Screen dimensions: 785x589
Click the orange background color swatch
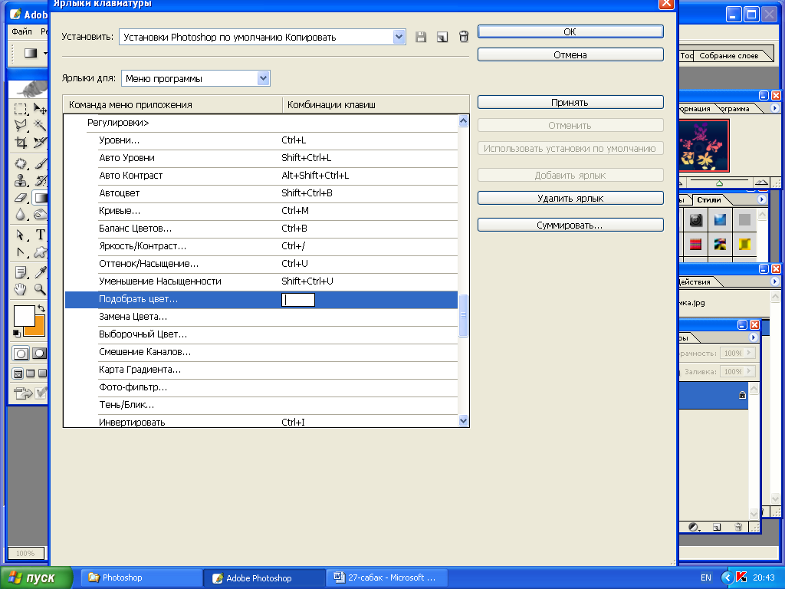coord(38,327)
